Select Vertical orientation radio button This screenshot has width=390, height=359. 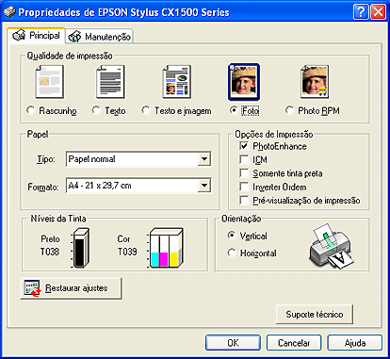coord(232,236)
